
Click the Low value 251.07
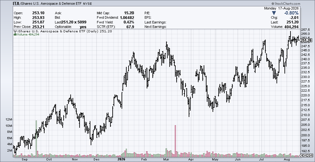tap(38, 22)
